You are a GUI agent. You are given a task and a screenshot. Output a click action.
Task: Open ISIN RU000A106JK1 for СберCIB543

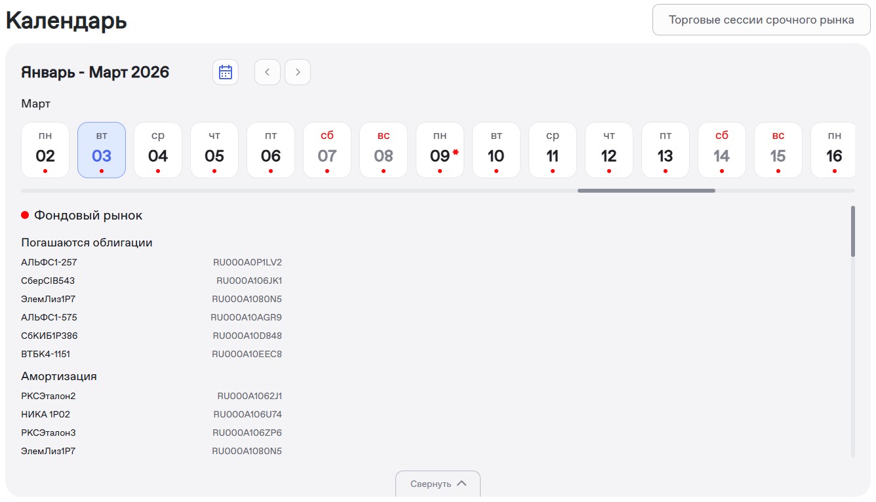tap(249, 280)
